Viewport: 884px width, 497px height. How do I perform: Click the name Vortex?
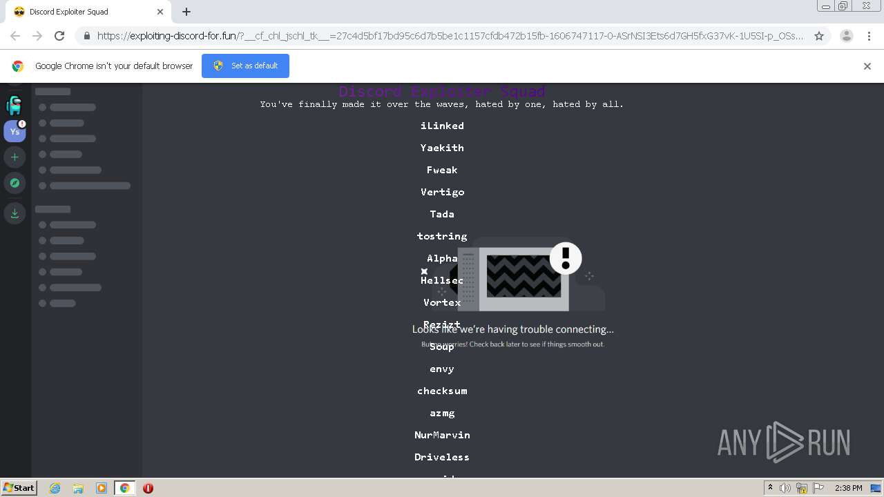[x=442, y=302]
